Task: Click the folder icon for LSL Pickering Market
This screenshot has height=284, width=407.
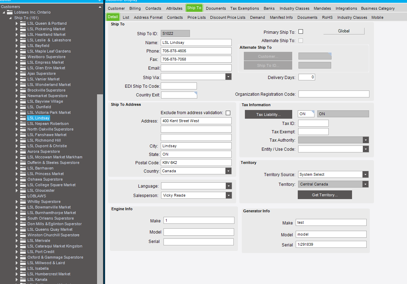Action: coord(23,29)
